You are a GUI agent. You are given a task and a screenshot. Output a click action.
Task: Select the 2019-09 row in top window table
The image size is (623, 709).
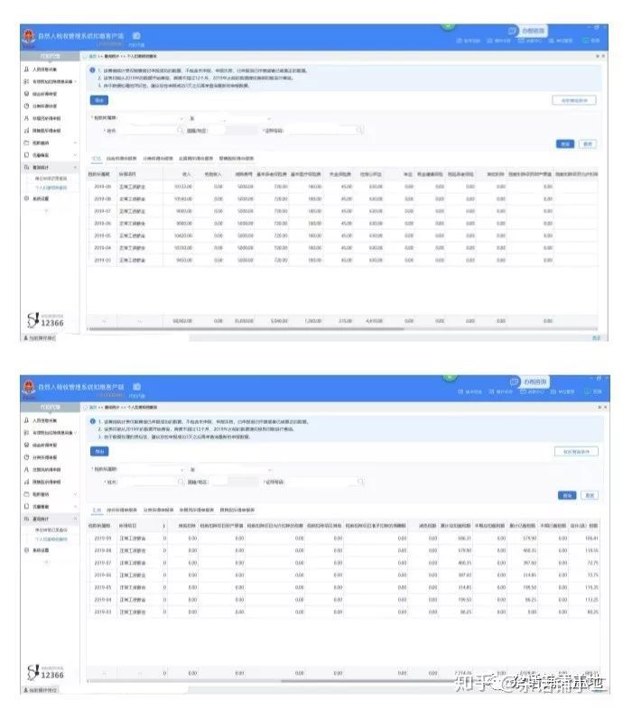[x=342, y=187]
